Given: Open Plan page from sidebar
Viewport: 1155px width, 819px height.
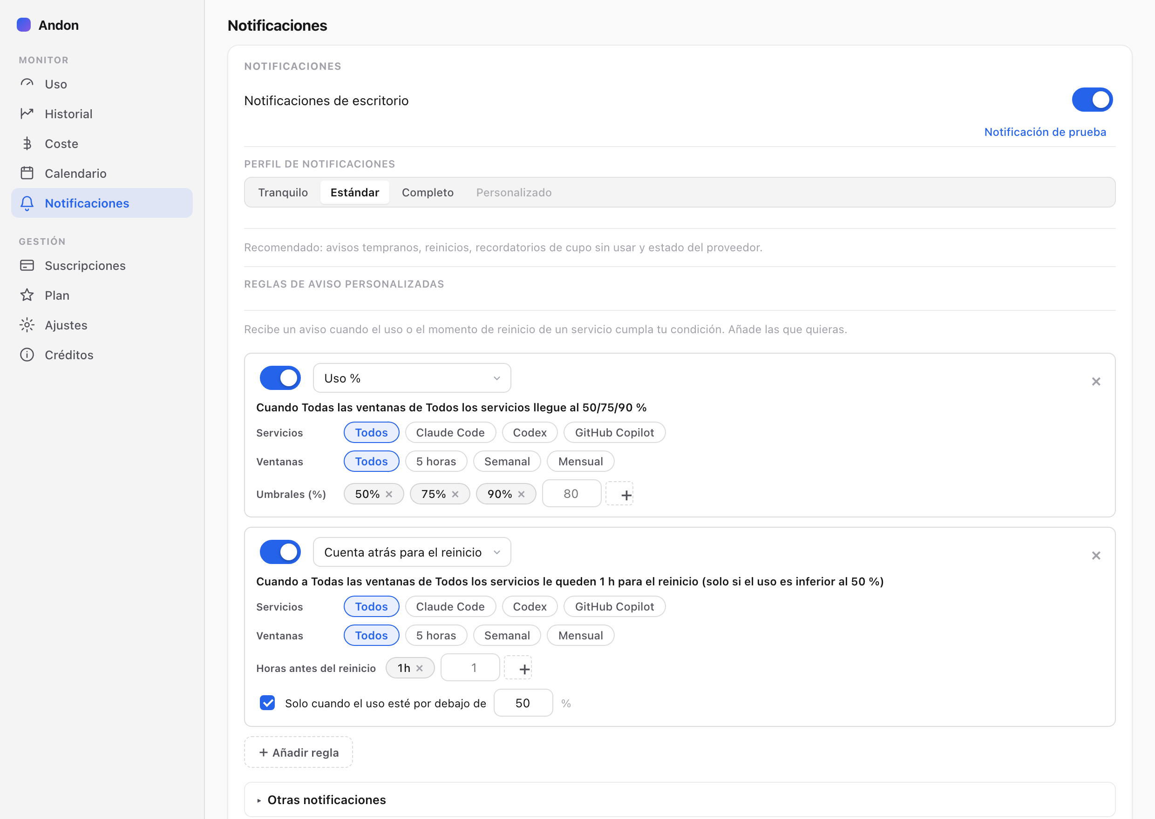Looking at the screenshot, I should [102, 295].
